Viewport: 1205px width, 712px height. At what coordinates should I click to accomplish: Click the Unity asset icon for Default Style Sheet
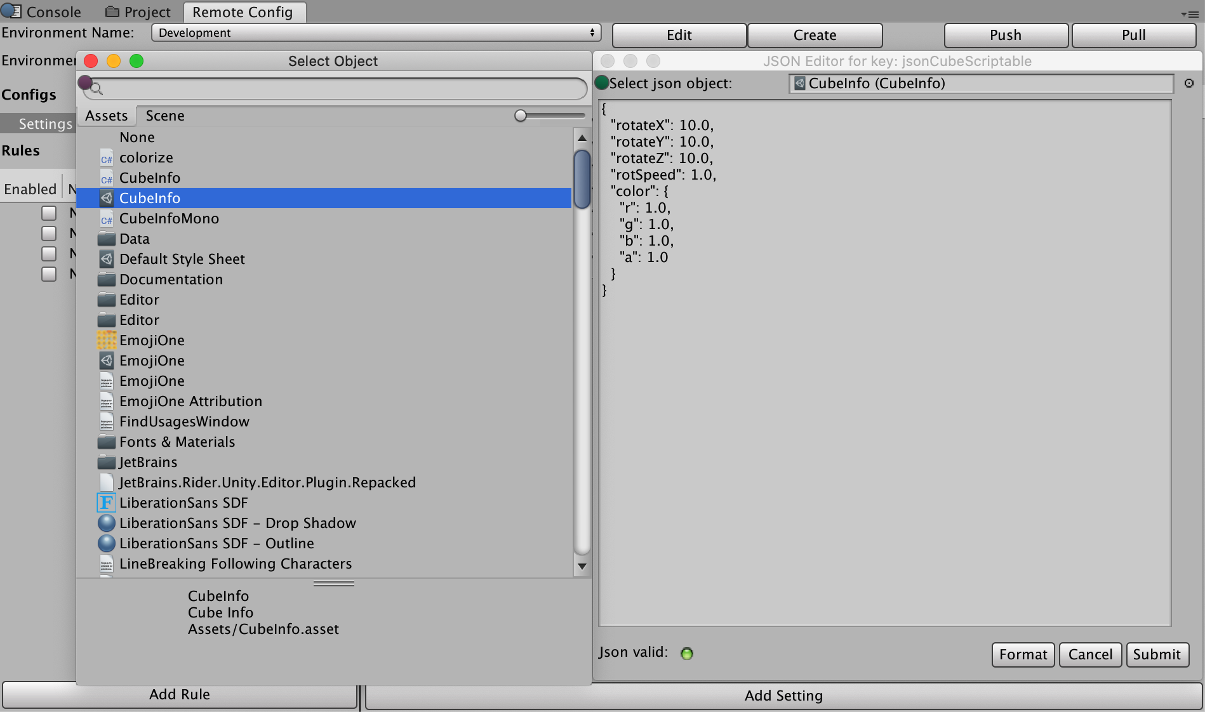click(x=107, y=259)
